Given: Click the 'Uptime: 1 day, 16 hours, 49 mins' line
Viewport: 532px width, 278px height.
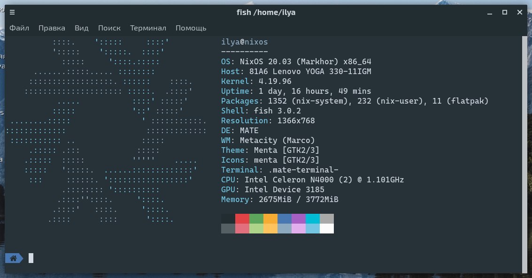Looking at the screenshot, I should click(x=296, y=91).
